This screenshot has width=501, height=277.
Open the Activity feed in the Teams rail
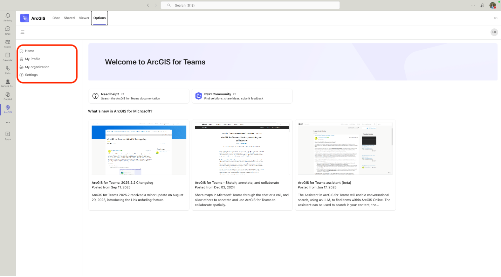(x=7, y=16)
